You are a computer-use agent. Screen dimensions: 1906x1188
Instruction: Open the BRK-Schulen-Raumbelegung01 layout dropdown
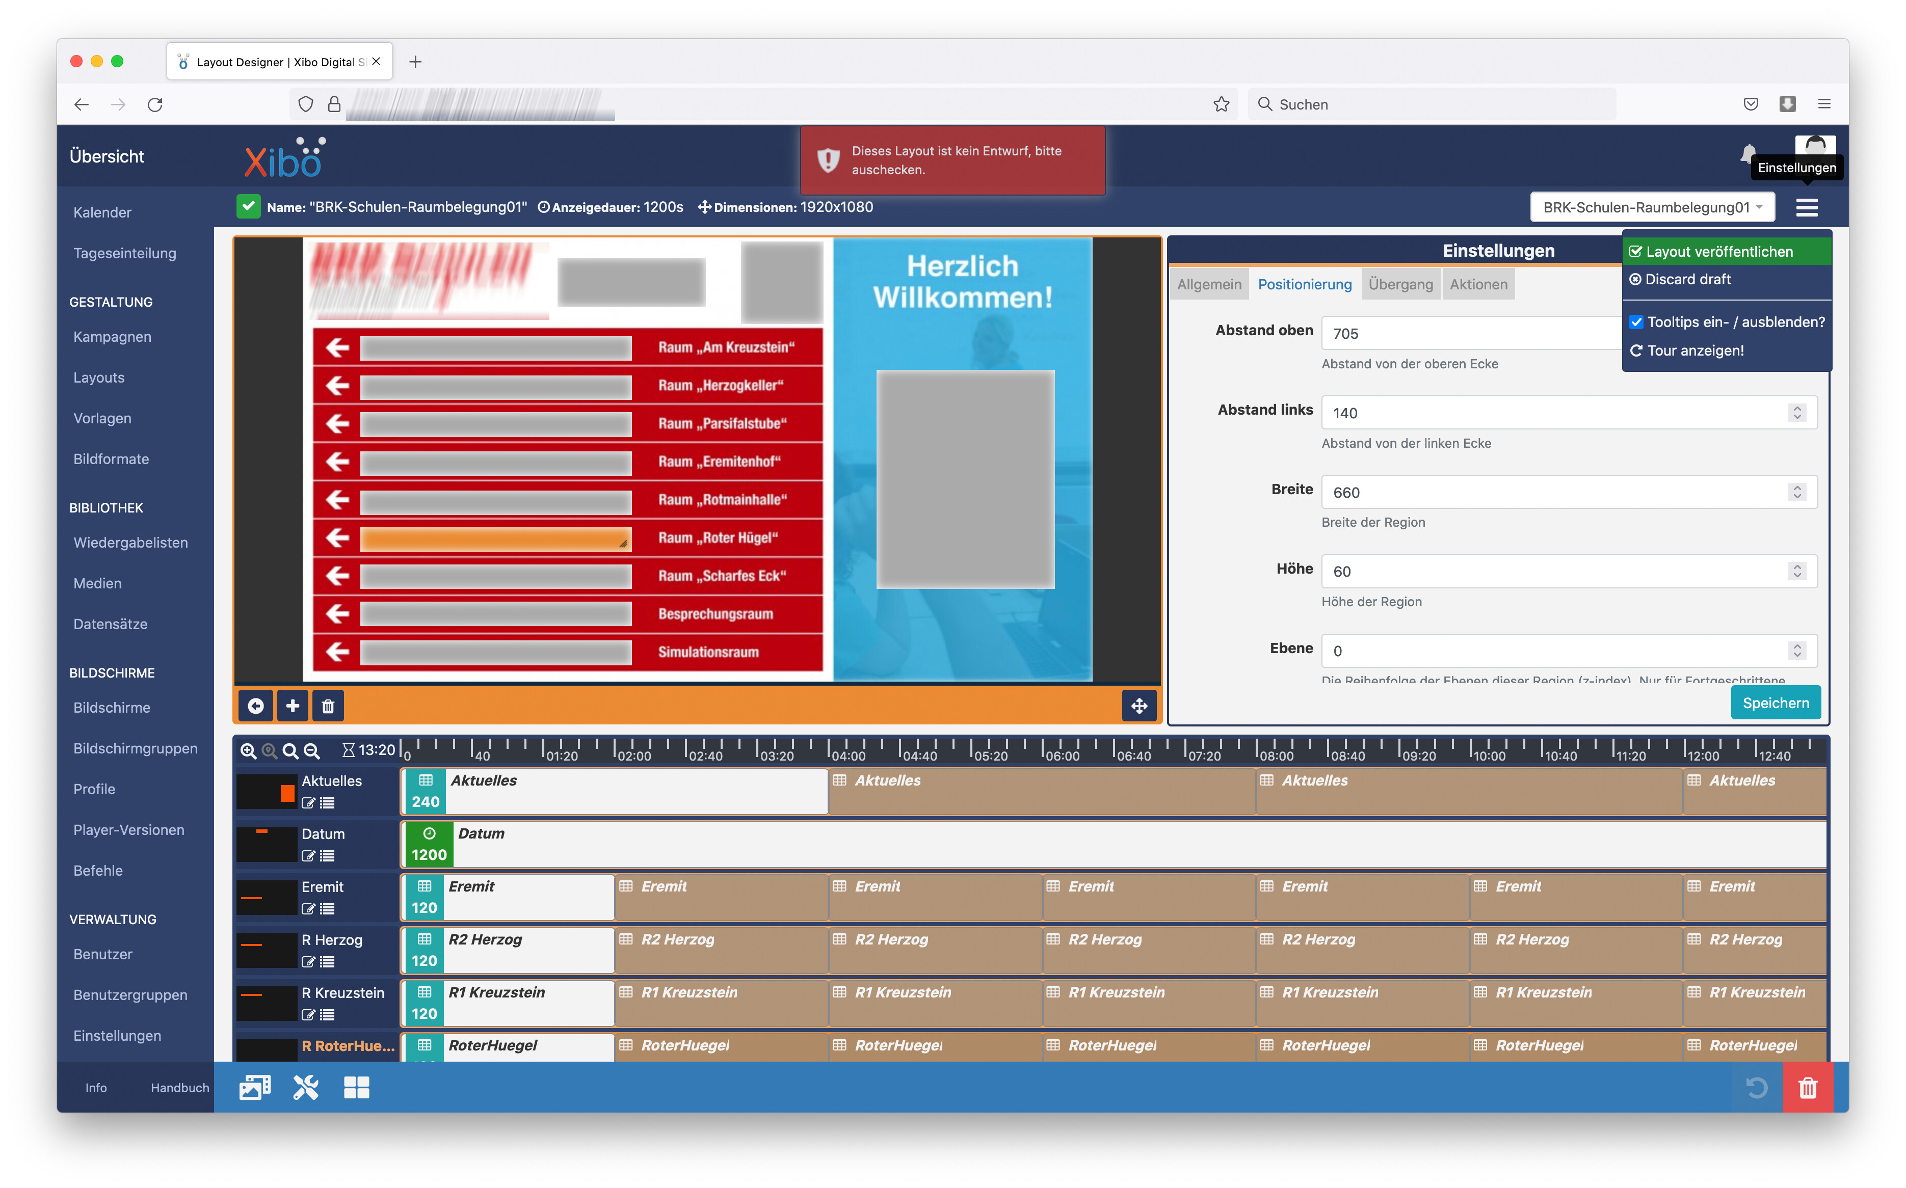click(x=1652, y=207)
